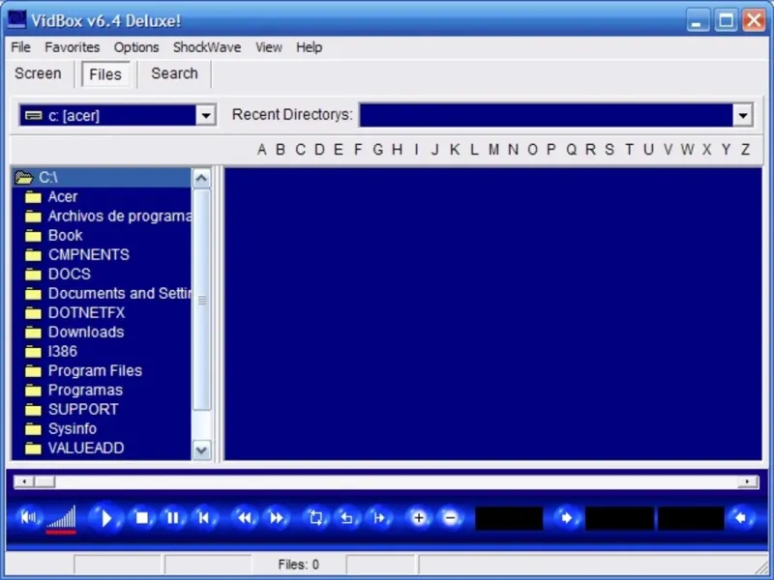Viewport: 774px width, 580px height.
Task: Fast forward the video
Action: [277, 518]
